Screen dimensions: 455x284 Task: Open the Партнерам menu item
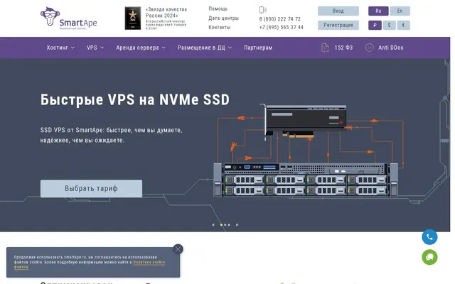[x=258, y=48]
